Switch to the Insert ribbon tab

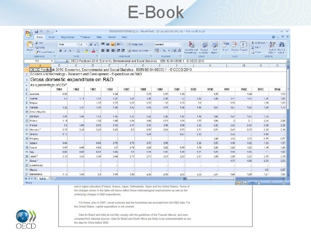pos(51,37)
